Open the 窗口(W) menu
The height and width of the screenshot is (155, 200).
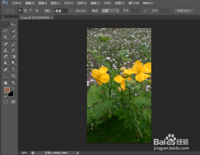(134, 3)
